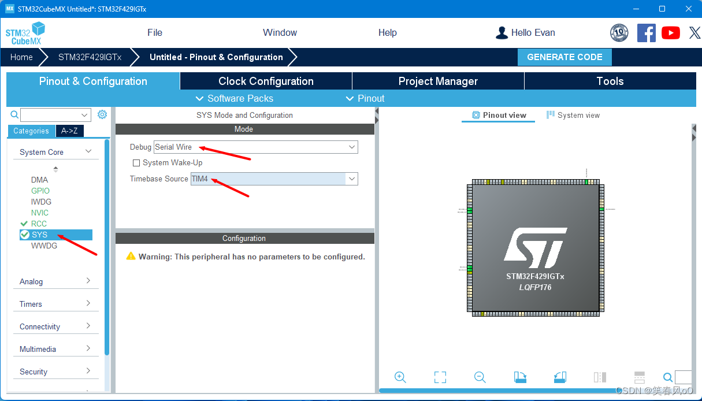The width and height of the screenshot is (702, 401).
Task: Switch to the A->Z list tab
Action: 70,131
